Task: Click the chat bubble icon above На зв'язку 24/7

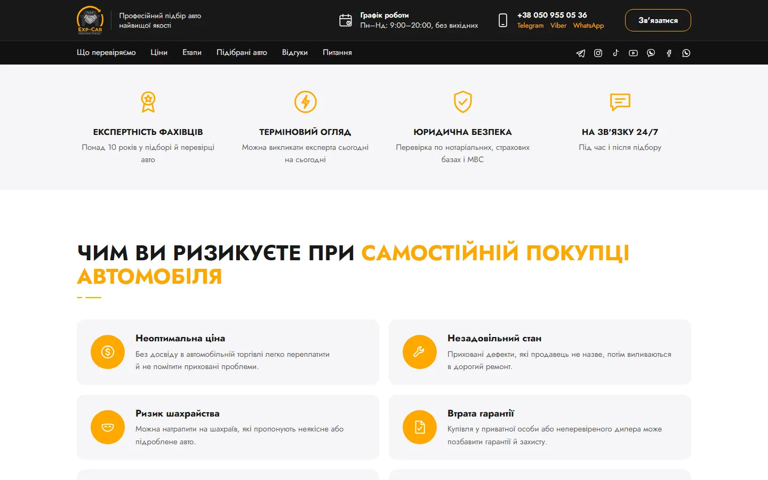Action: [620, 102]
